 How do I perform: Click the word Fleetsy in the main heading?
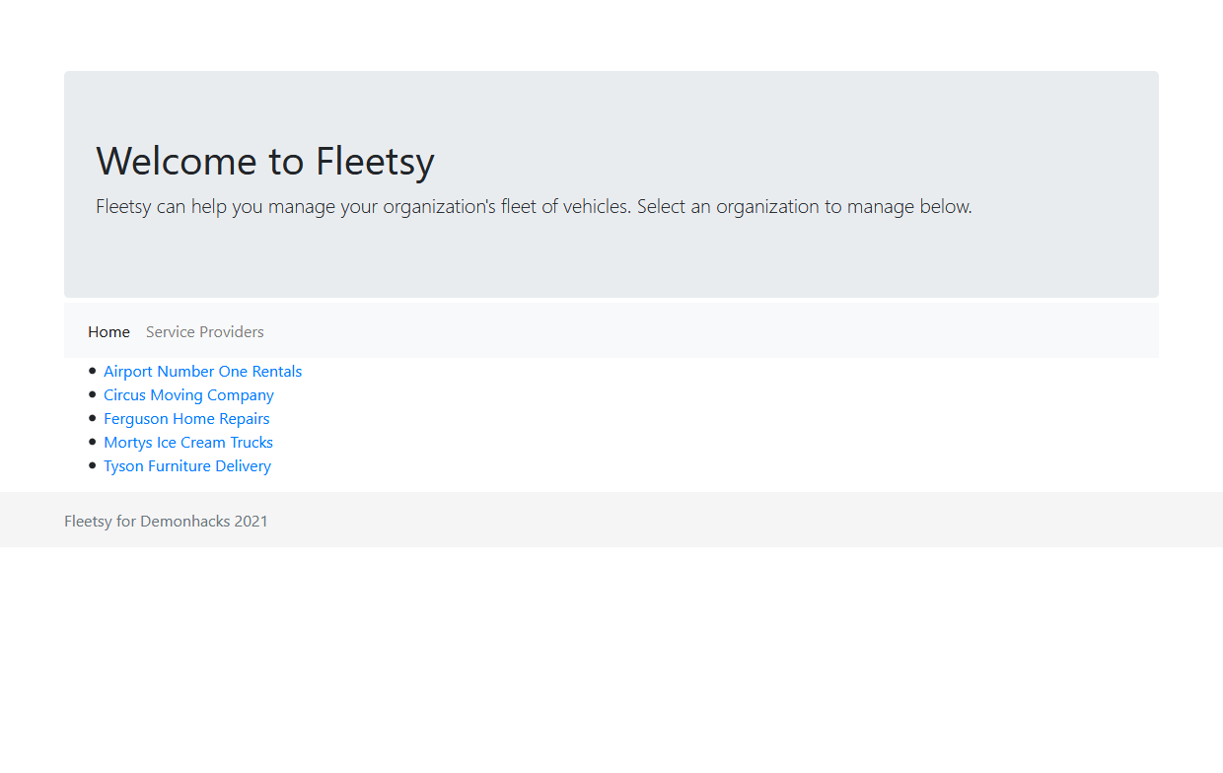coord(375,161)
